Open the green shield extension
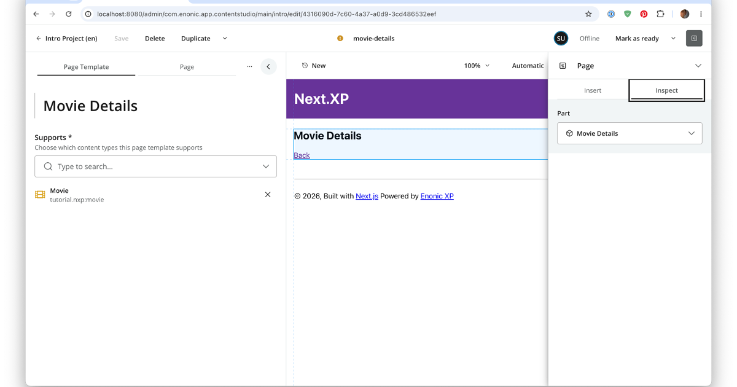Viewport: 737px width, 387px height. coord(627,14)
